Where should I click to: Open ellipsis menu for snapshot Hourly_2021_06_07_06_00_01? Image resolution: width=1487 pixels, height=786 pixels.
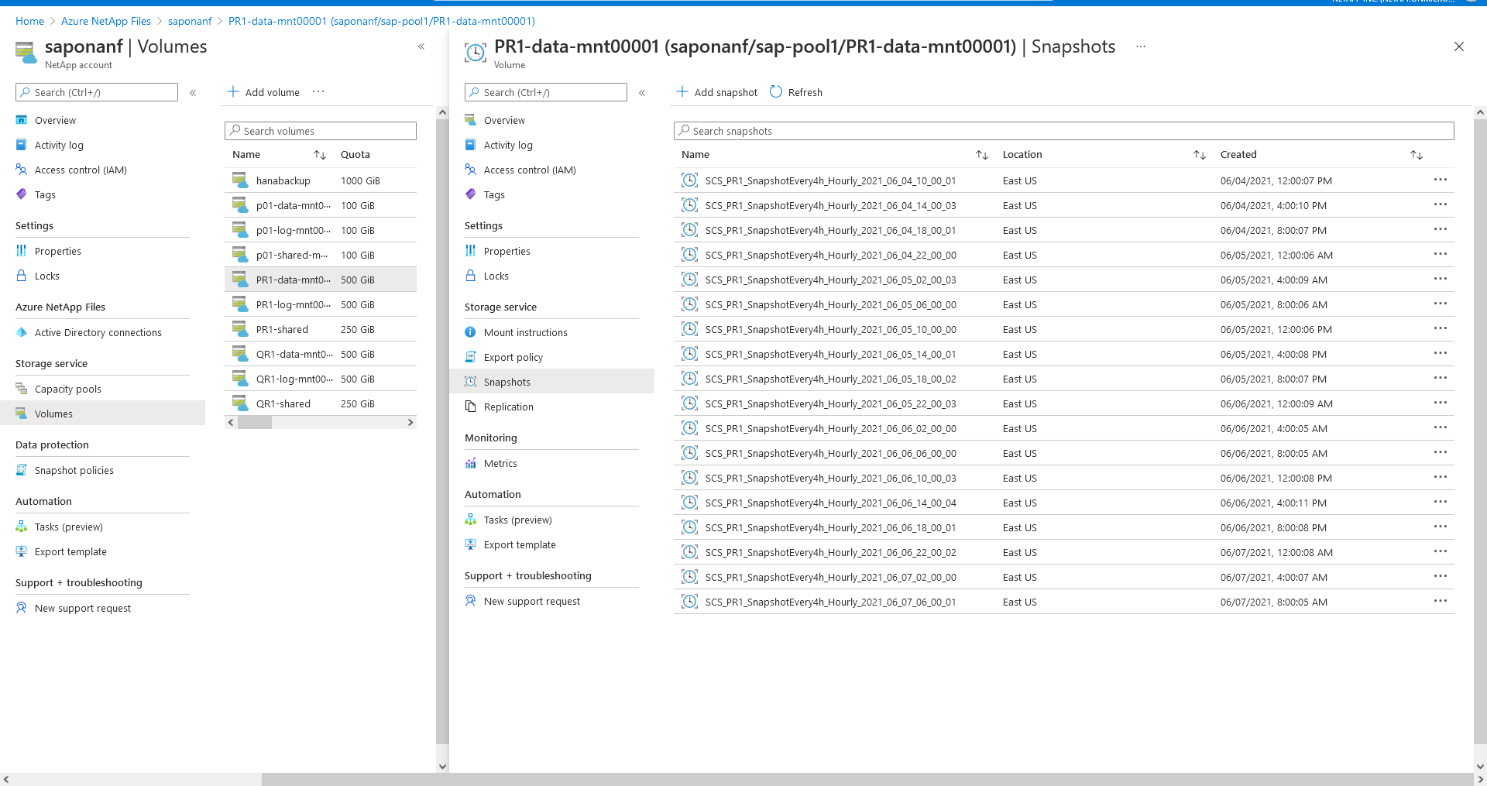tap(1440, 602)
